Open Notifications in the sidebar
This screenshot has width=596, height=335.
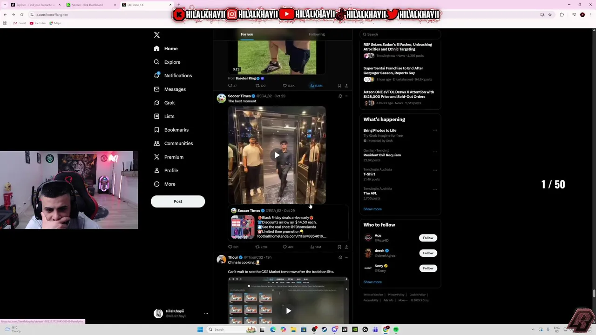[173, 75]
